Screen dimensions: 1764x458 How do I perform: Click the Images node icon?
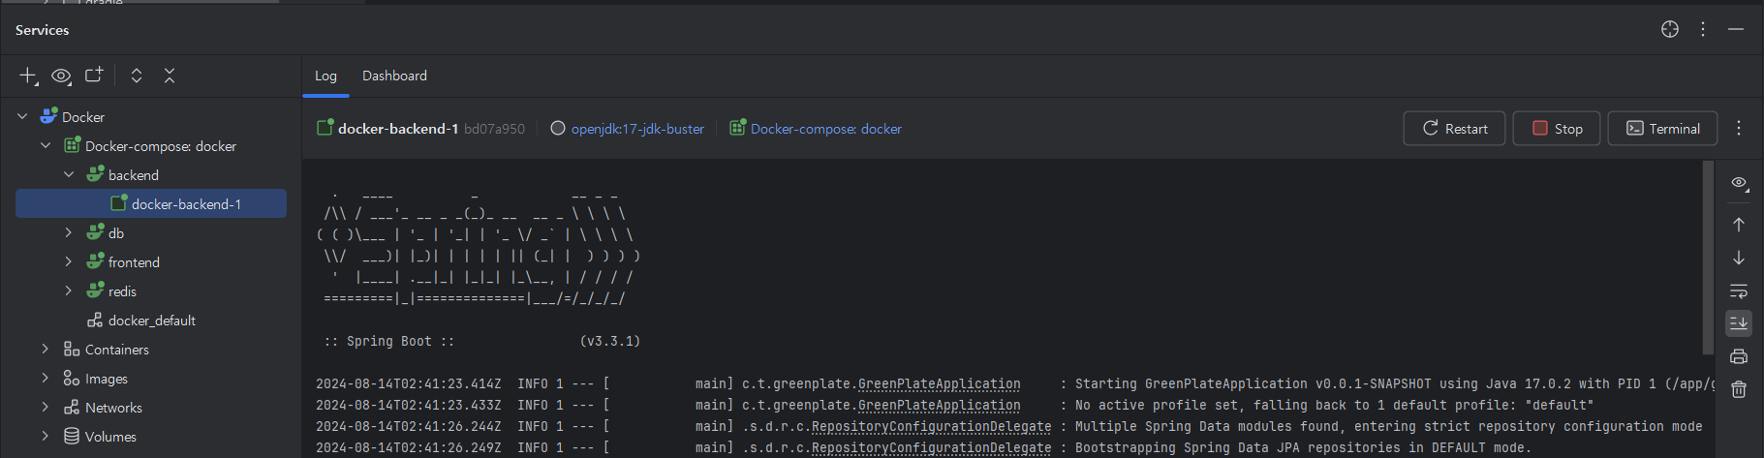(72, 378)
